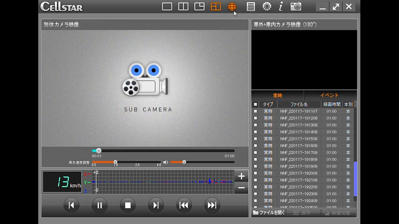The image size is (399, 224).
Task: Show the information icon
Action: point(281,7)
